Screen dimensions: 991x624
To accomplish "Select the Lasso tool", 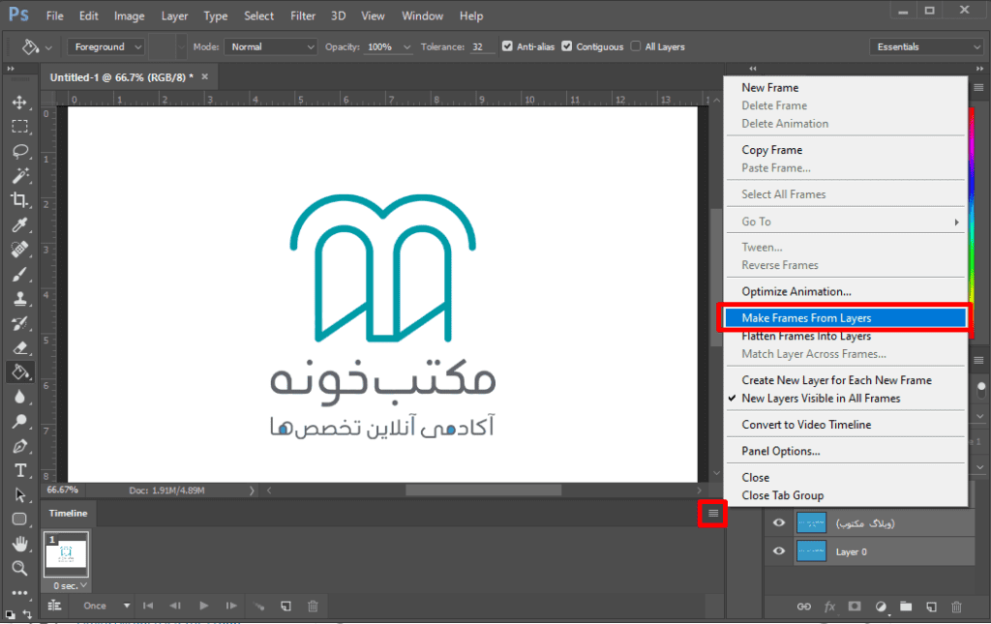I will (x=19, y=151).
